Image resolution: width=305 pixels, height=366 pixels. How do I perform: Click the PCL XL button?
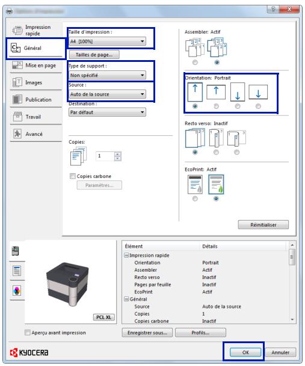104,317
